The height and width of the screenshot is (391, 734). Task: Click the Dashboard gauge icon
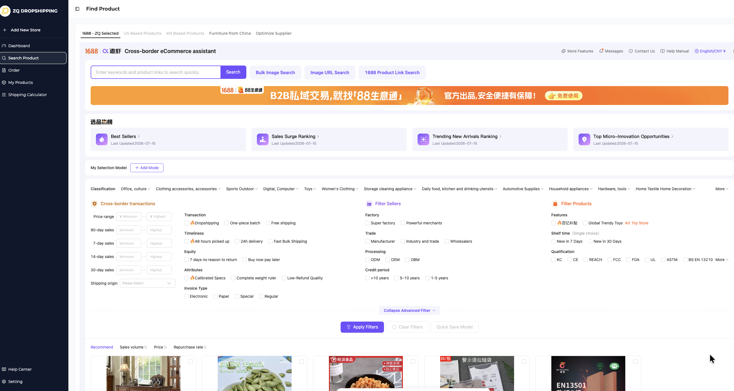click(x=4, y=46)
